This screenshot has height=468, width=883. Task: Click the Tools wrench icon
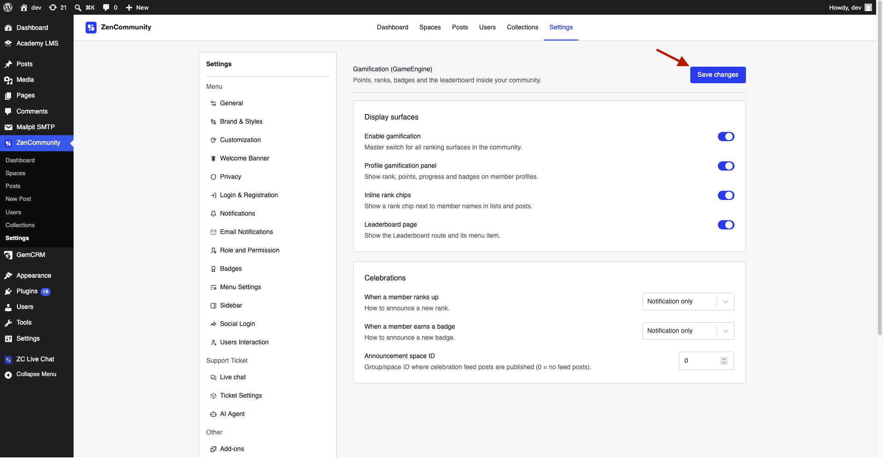(8, 323)
